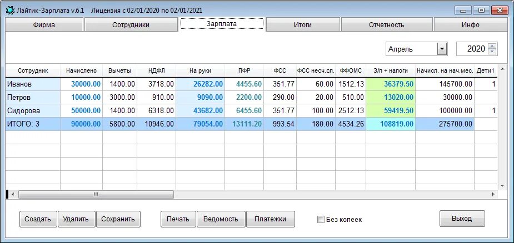Click the На руки column header
This screenshot has height=243, width=514.
click(x=200, y=70)
